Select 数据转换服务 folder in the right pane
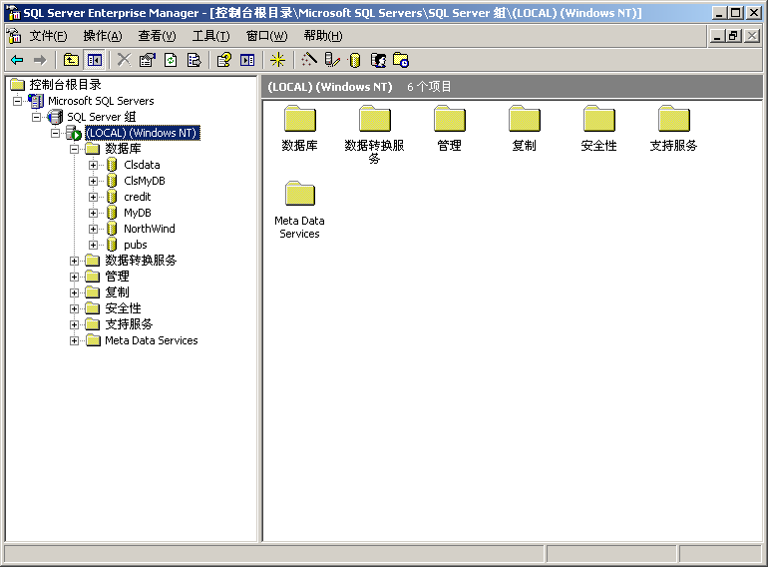 click(374, 135)
